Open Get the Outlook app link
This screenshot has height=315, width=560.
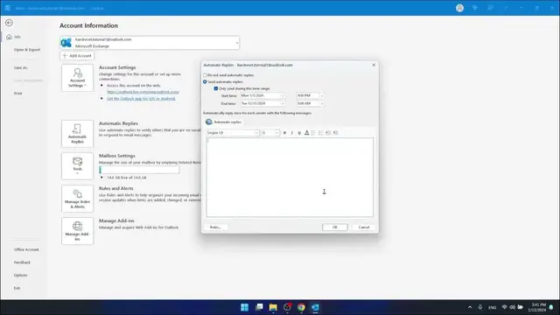tap(141, 99)
